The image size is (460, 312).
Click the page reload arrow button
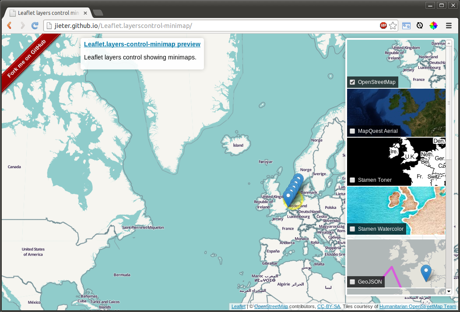pos(34,25)
